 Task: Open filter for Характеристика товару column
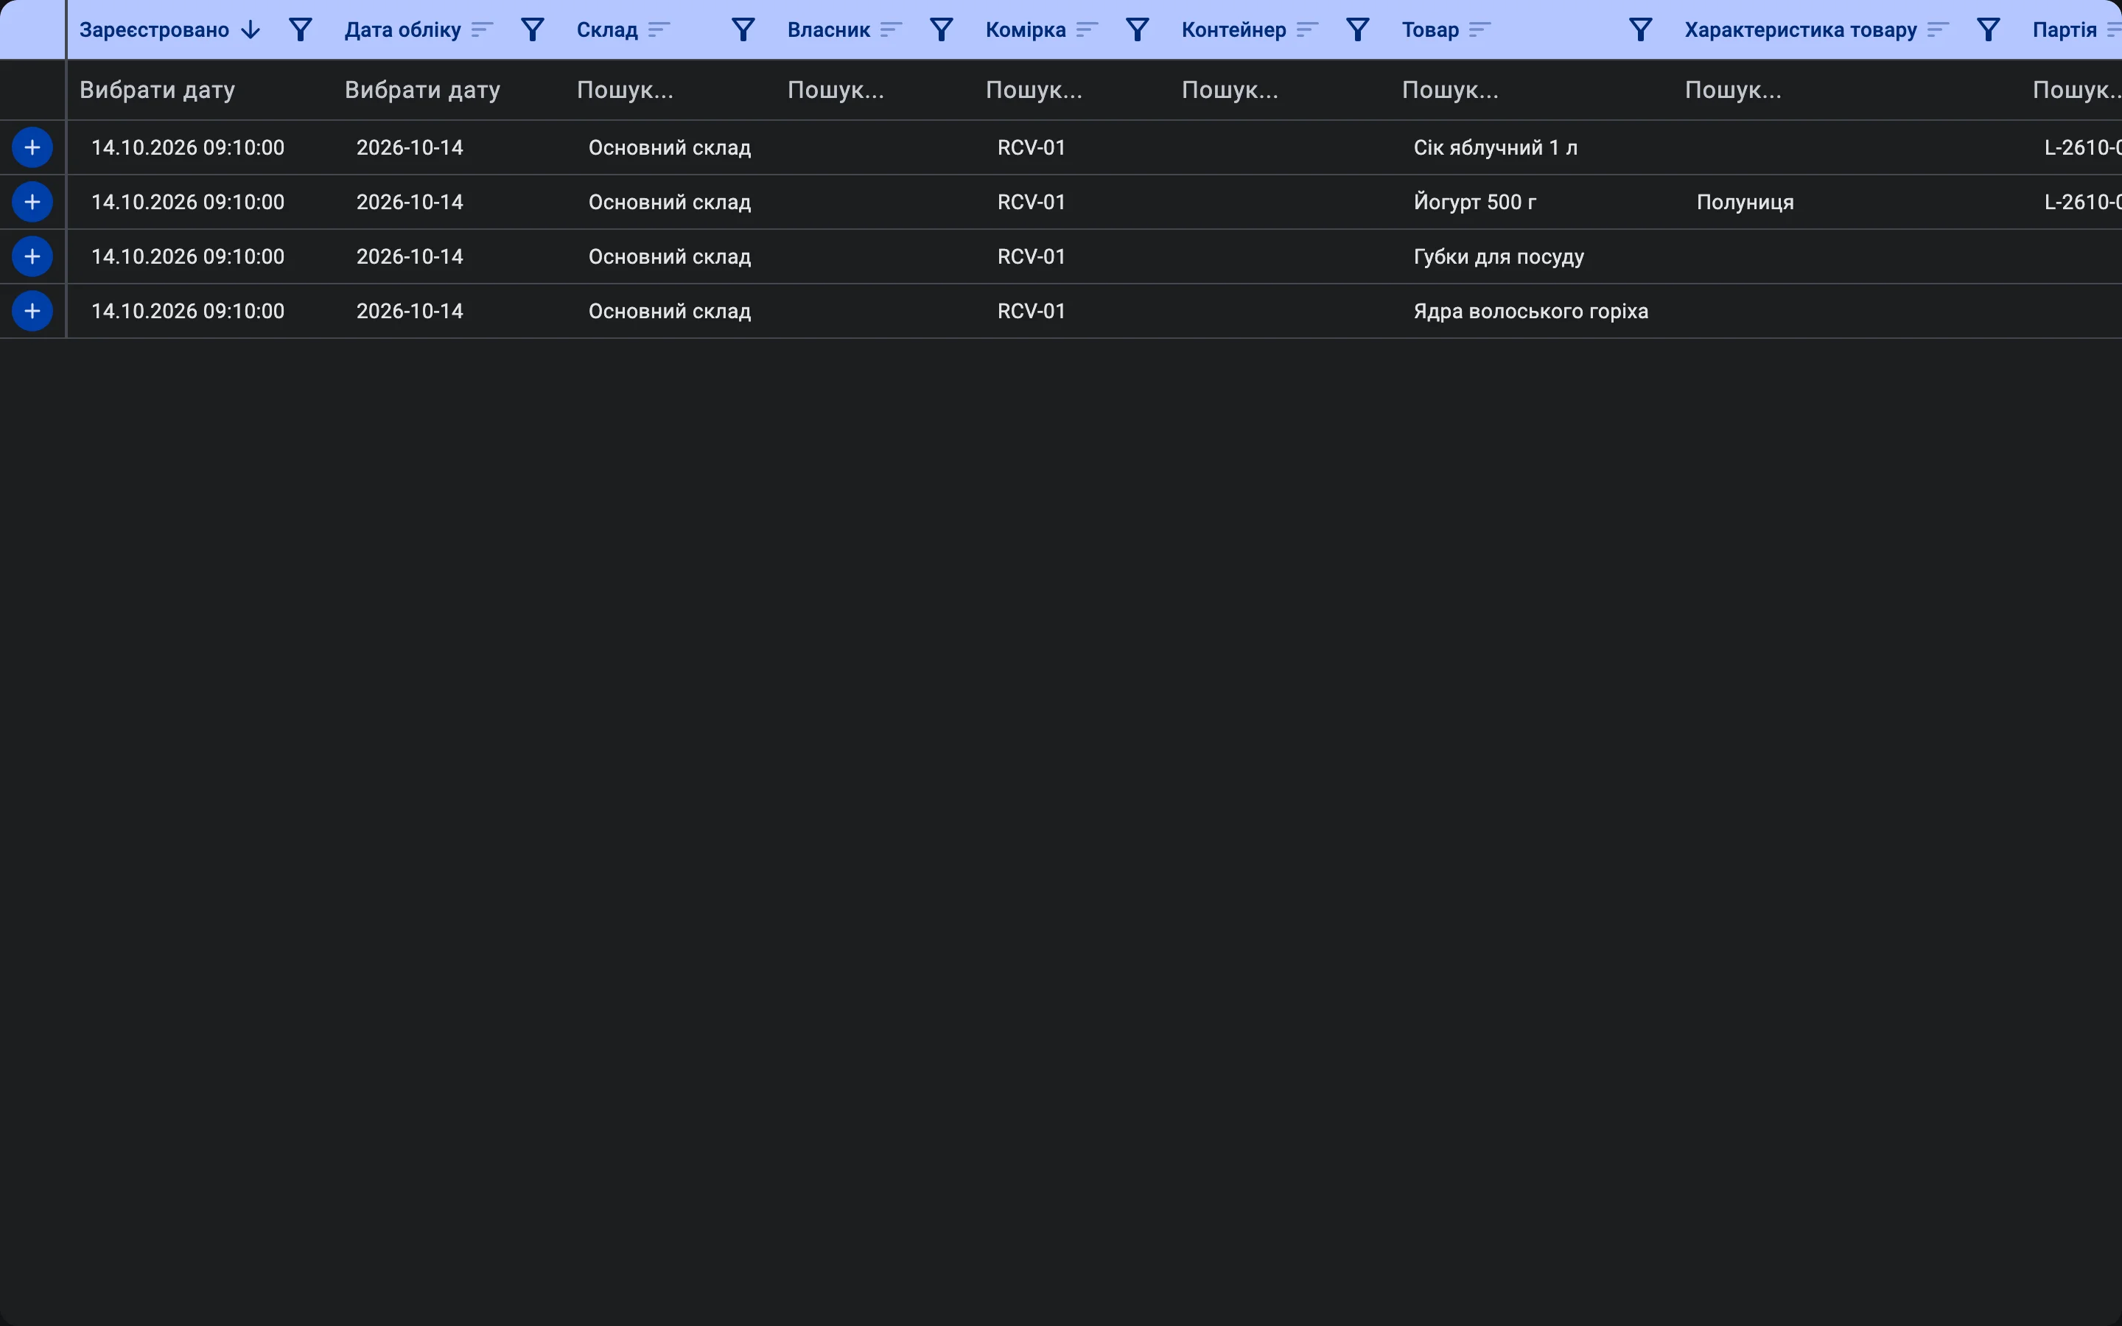(1989, 29)
